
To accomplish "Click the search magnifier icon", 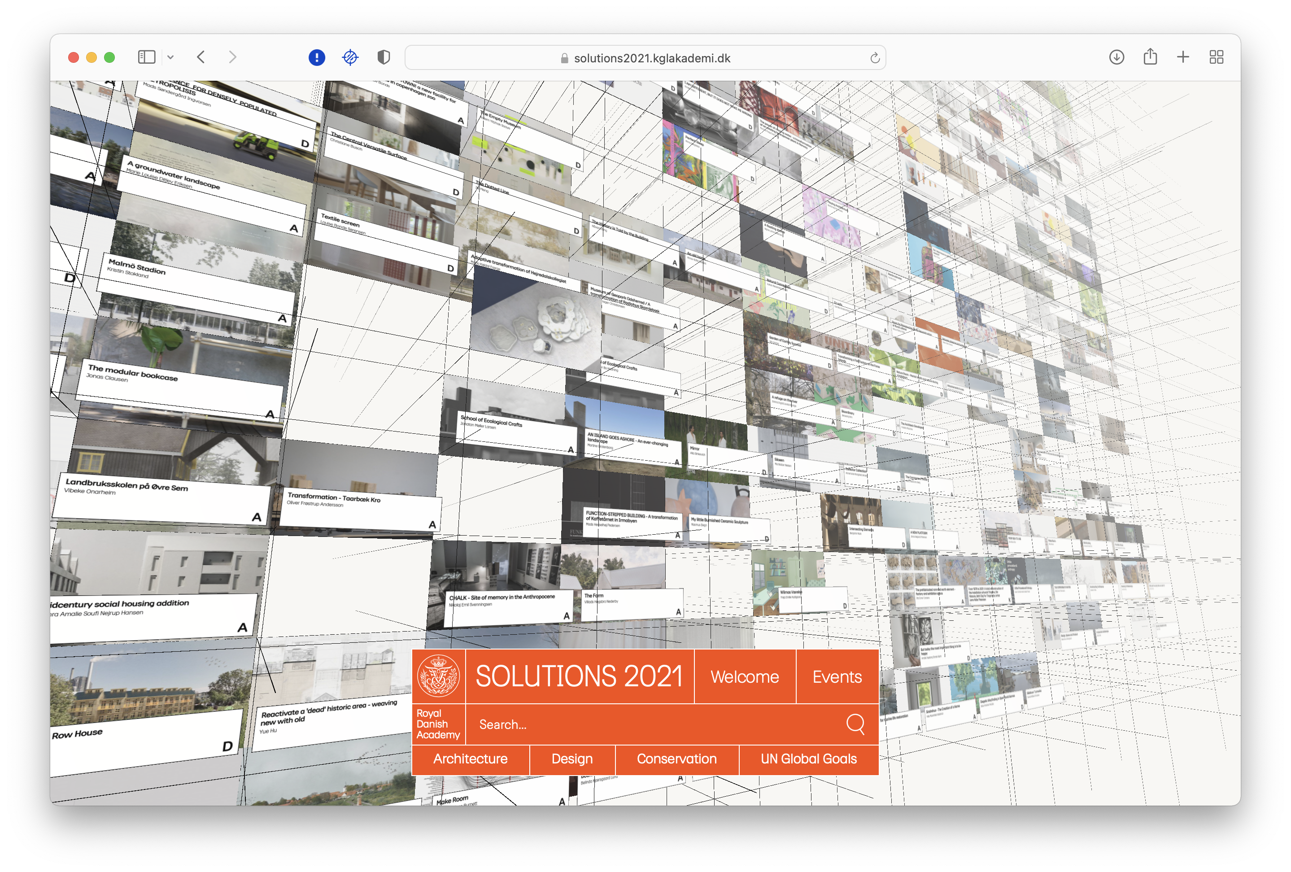I will (x=855, y=724).
